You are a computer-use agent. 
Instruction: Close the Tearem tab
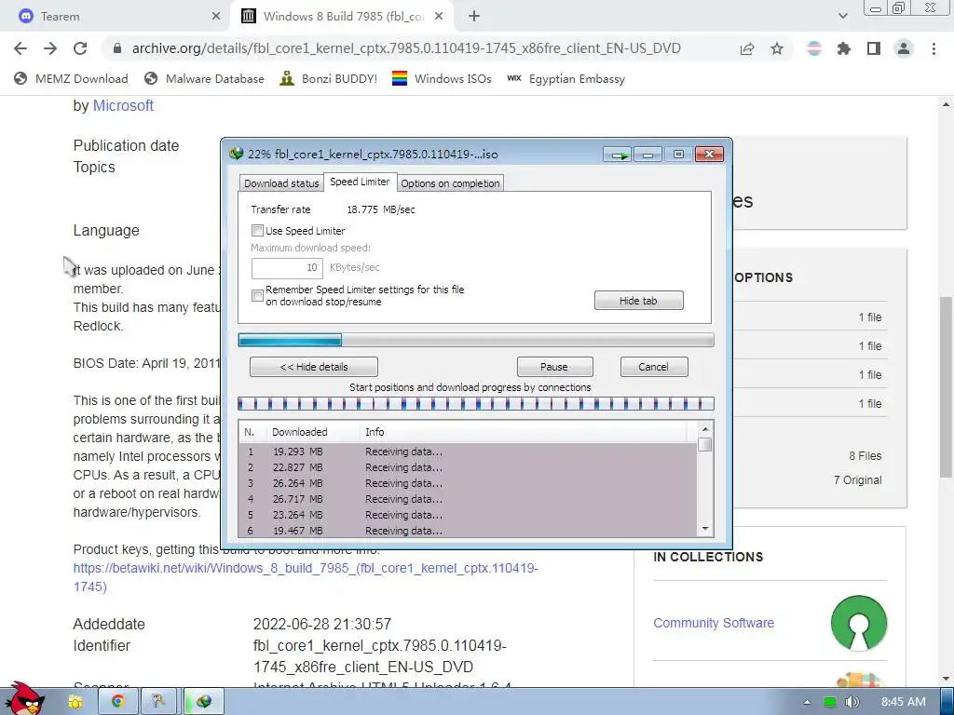[x=216, y=17]
